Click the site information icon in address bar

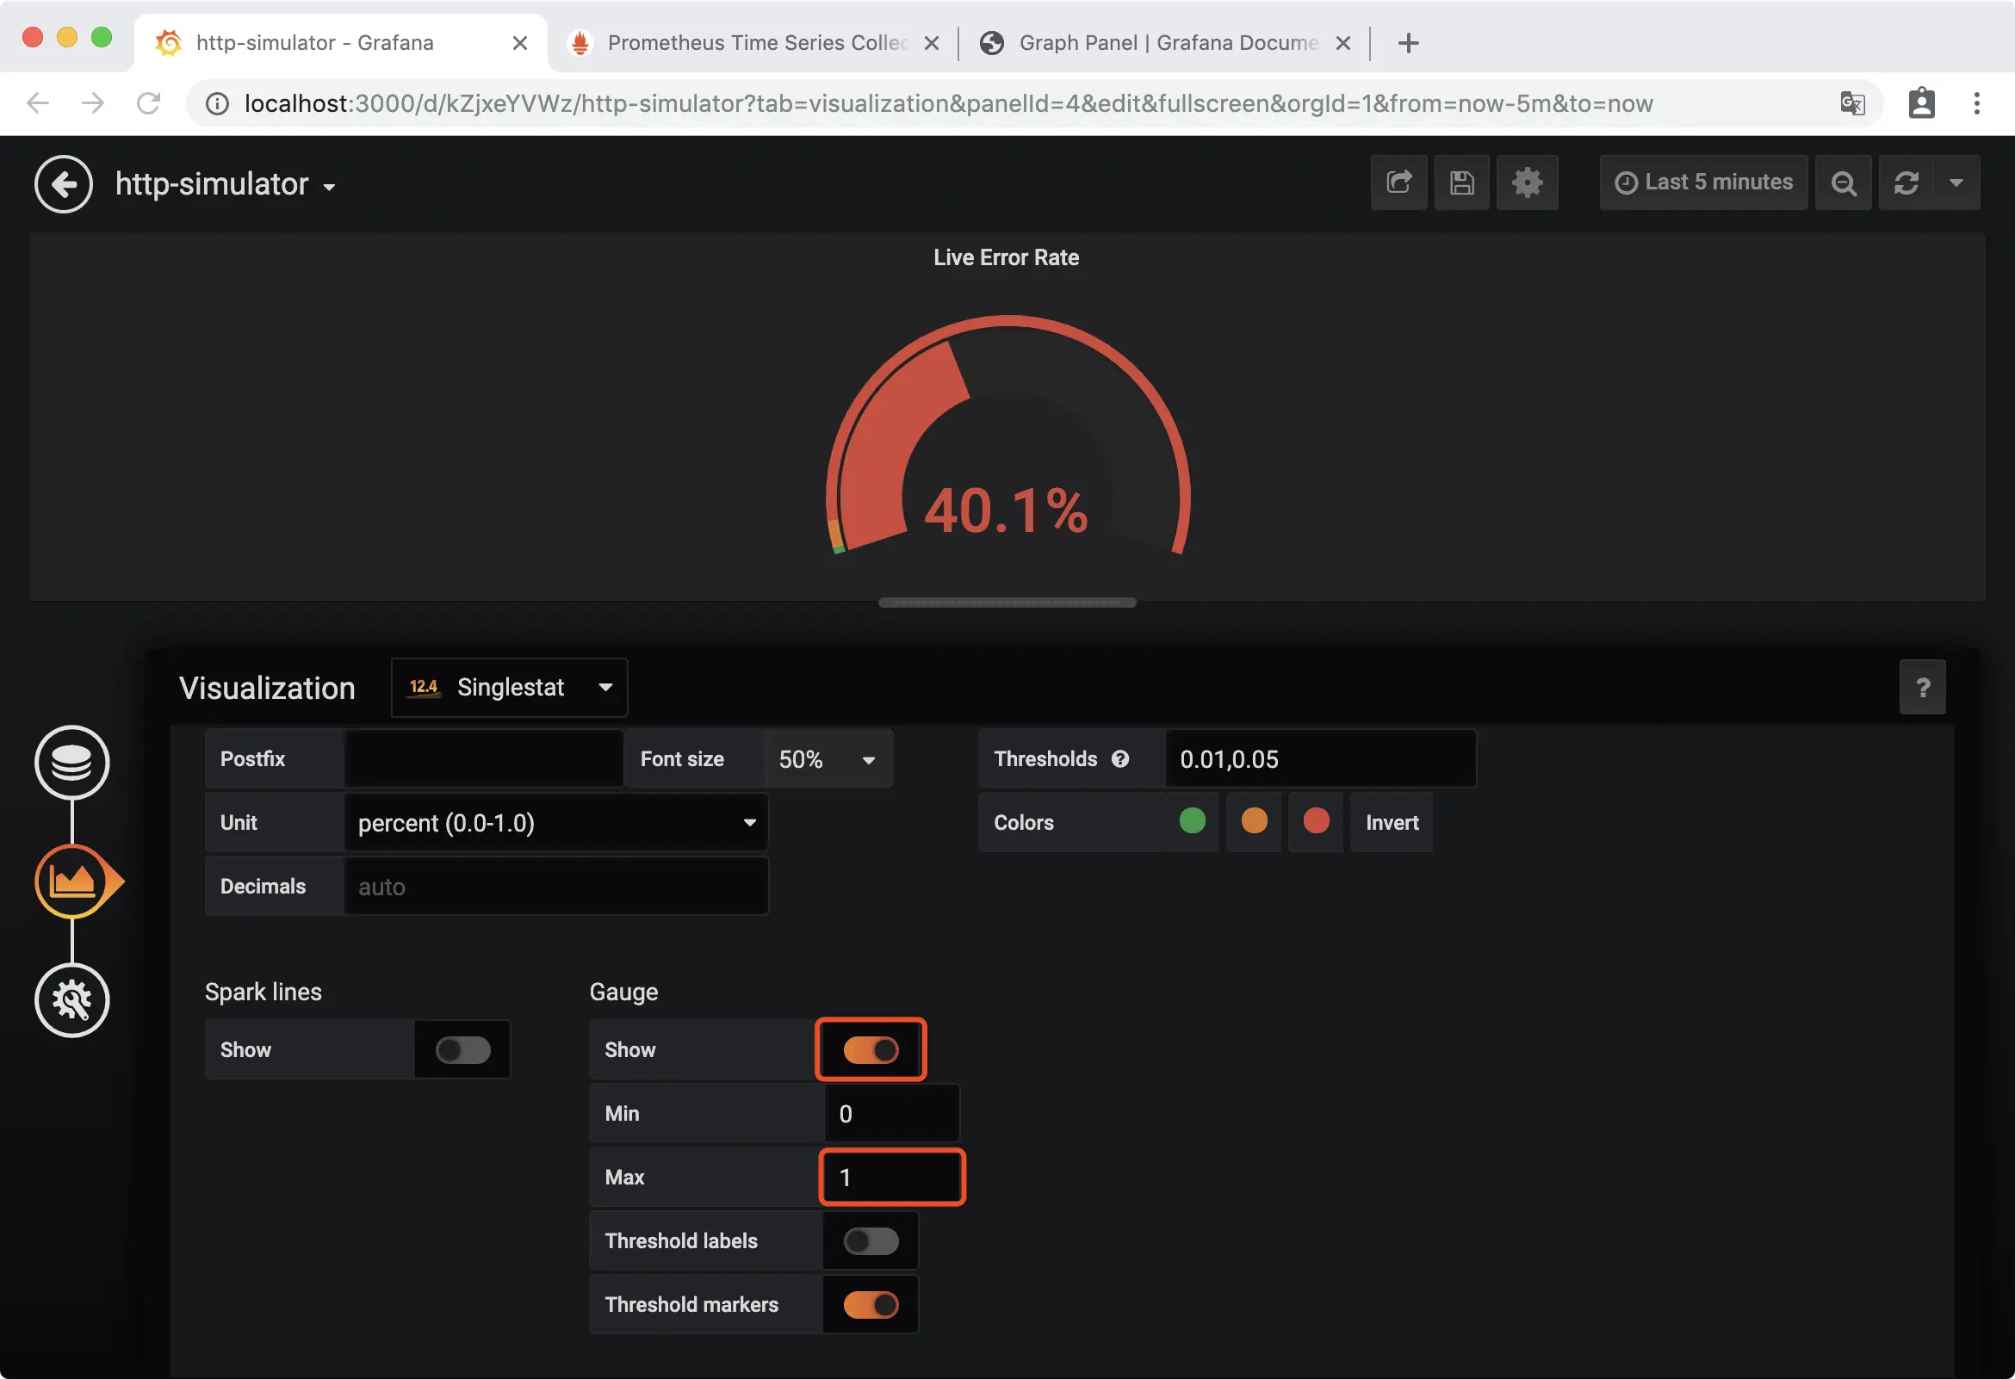(217, 104)
